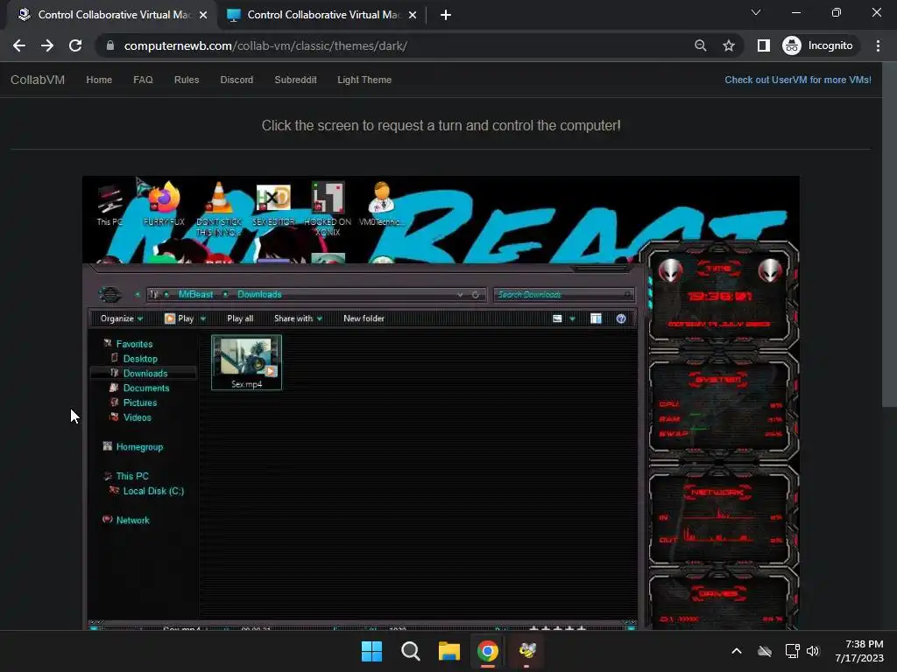Image resolution: width=897 pixels, height=672 pixels.
Task: Select the VM0Technic desktop icon
Action: 381,205
